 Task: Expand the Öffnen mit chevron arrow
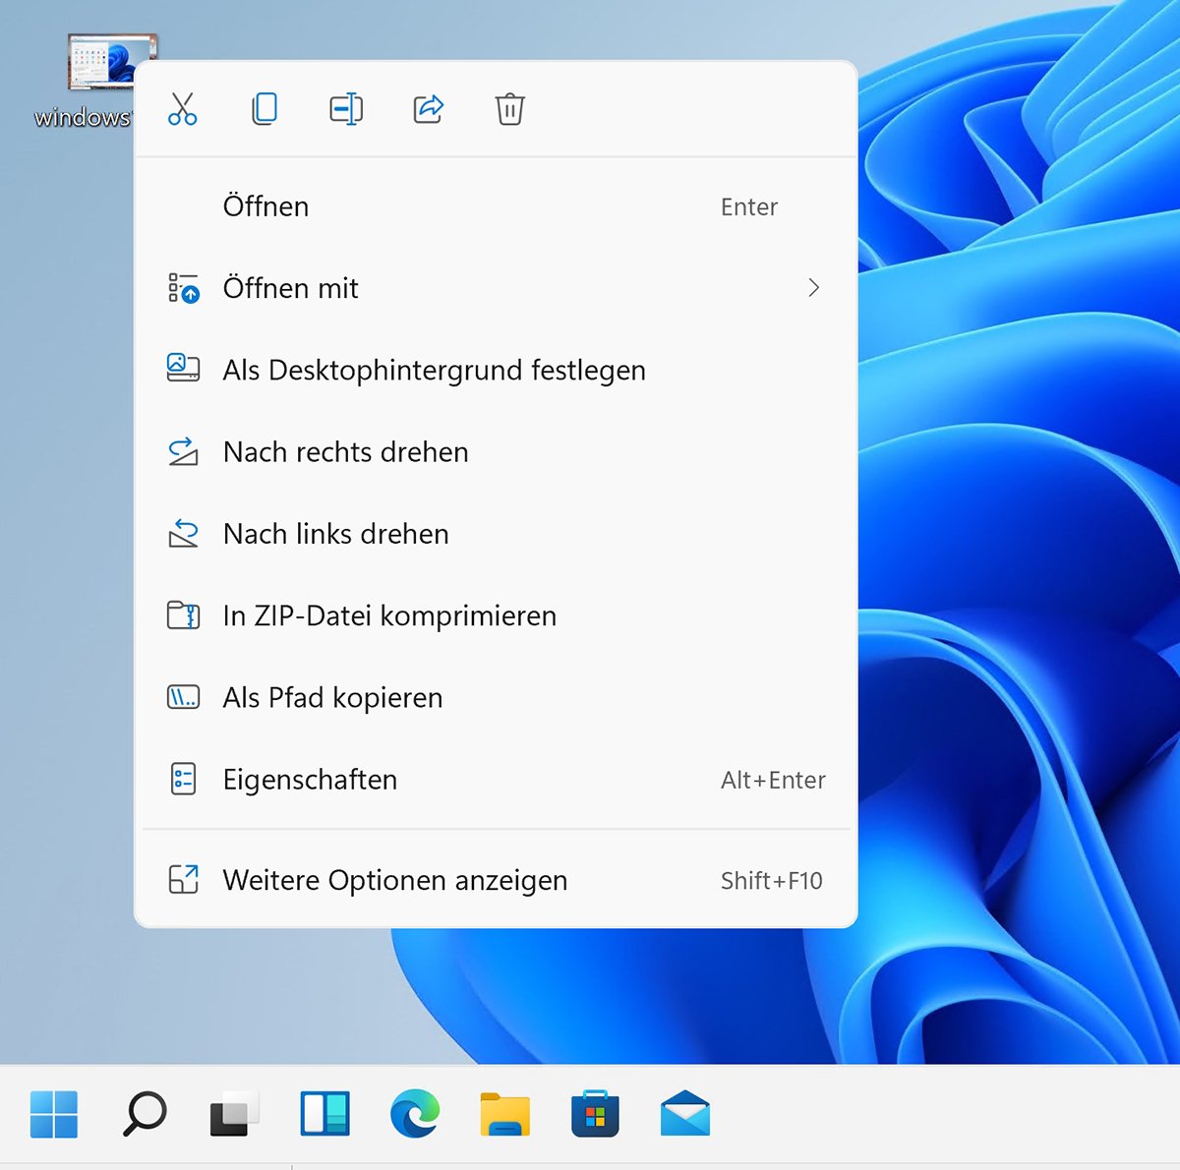(813, 288)
